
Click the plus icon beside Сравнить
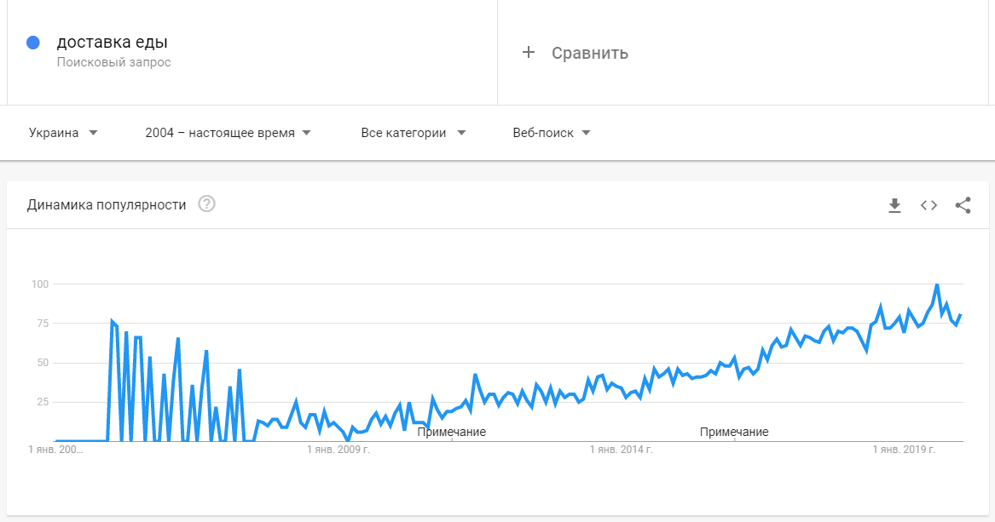coord(529,53)
